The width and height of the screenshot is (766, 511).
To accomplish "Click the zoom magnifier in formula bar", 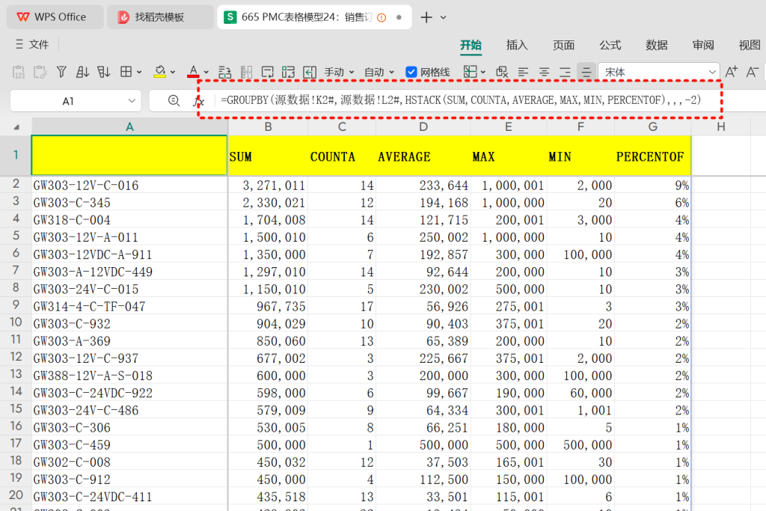I will [174, 101].
